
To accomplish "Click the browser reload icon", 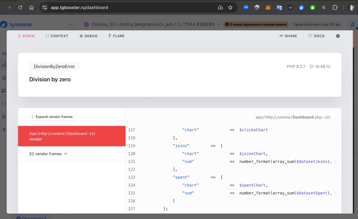I will click(x=20, y=8).
